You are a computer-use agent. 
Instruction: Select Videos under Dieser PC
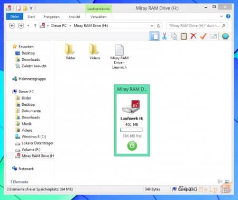[x=24, y=130]
